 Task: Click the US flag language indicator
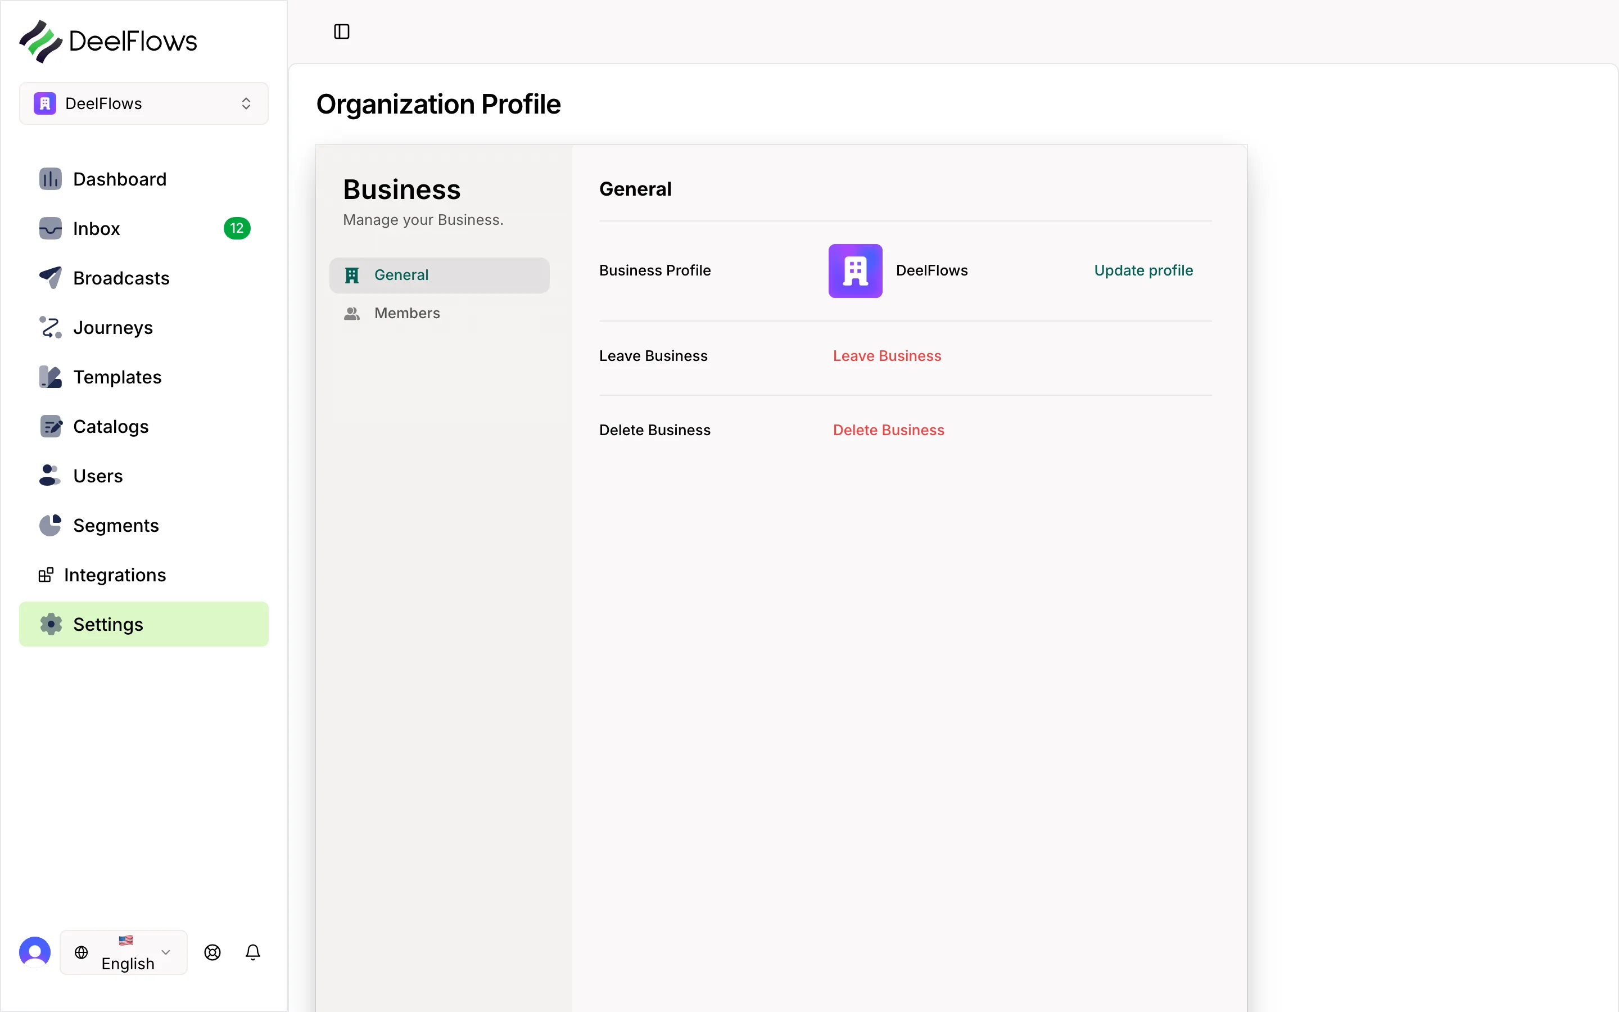pos(126,941)
